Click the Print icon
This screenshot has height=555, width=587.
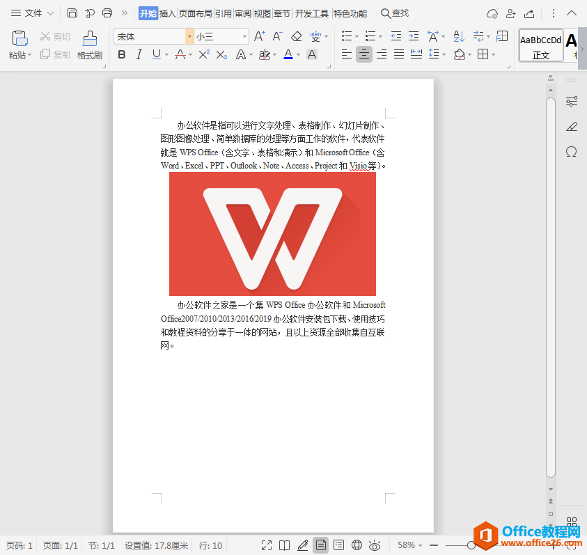[x=107, y=13]
